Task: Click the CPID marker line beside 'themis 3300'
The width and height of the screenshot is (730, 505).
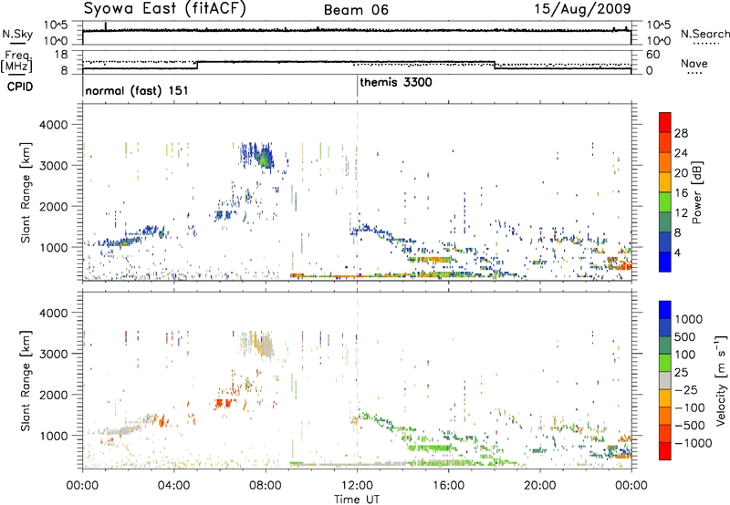Action: [x=357, y=86]
